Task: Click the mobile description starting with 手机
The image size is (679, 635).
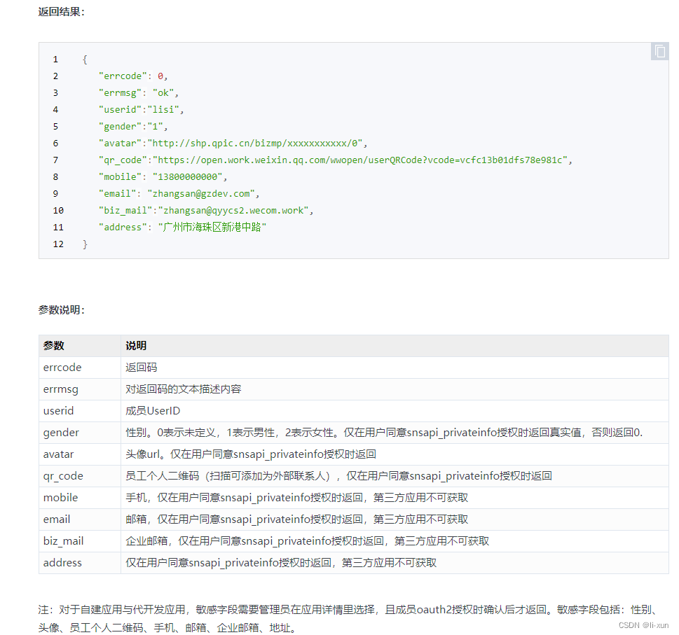Action: coord(395,498)
